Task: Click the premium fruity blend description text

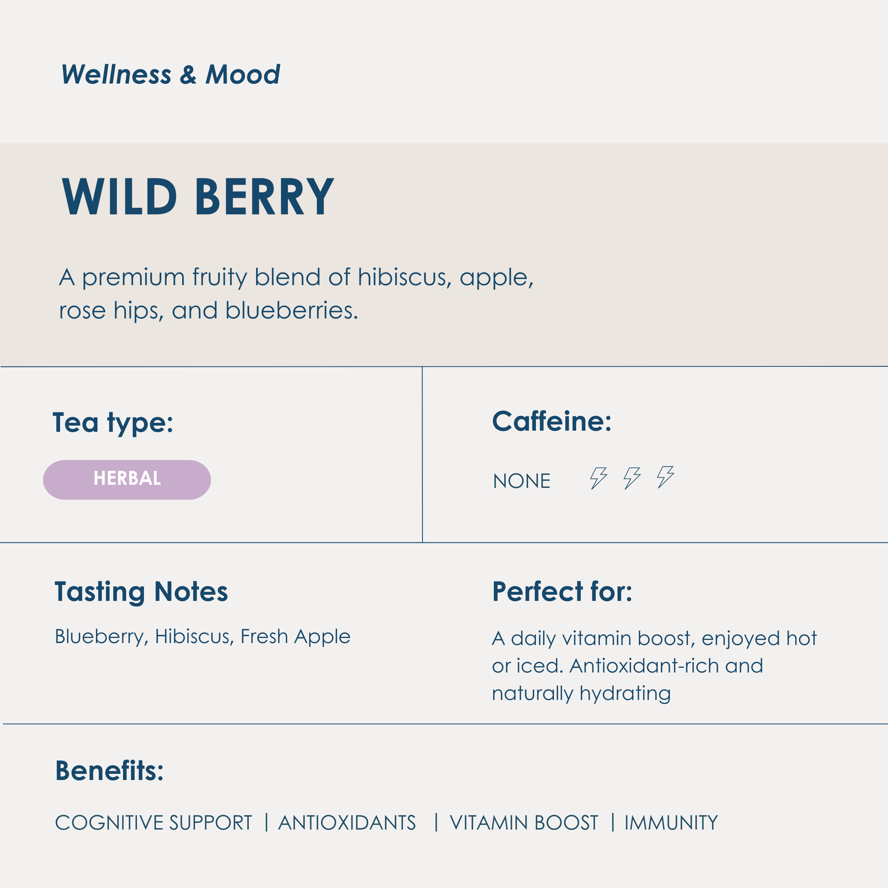Action: click(x=296, y=293)
